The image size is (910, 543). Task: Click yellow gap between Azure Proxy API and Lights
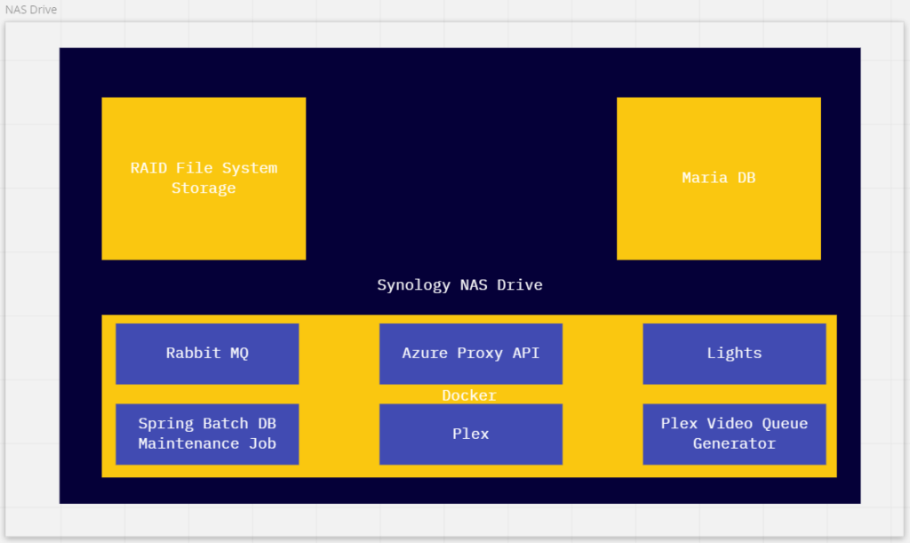click(x=603, y=354)
